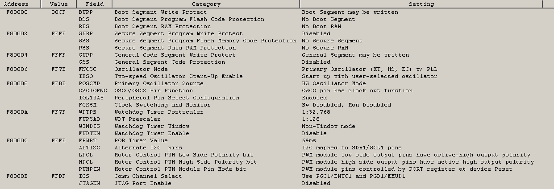Screen dimensions: 554x189
Task: Select the FF7B value cell
Action: point(58,69)
